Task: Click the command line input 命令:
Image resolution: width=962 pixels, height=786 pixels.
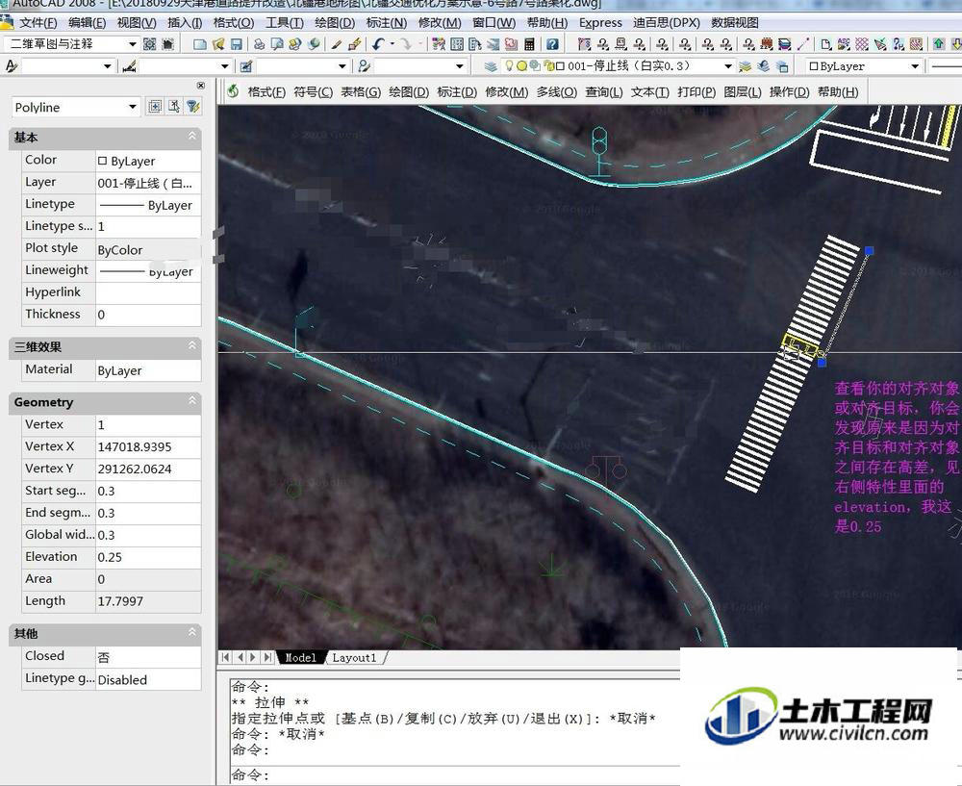Action: 455,775
